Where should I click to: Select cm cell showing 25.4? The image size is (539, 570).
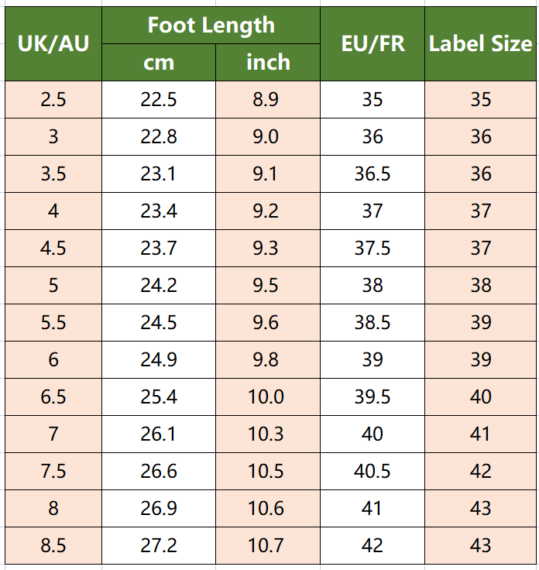[159, 397]
